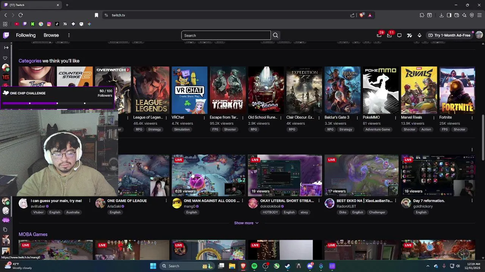The height and width of the screenshot is (272, 485).
Task: Focus the Twitch search field
Action: [x=226, y=36]
